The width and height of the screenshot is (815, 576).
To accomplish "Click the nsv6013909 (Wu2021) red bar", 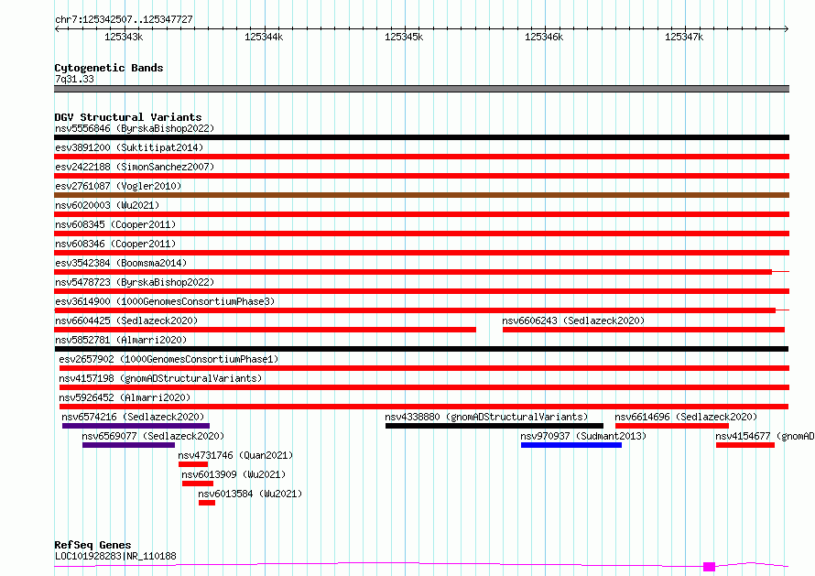I will [198, 484].
